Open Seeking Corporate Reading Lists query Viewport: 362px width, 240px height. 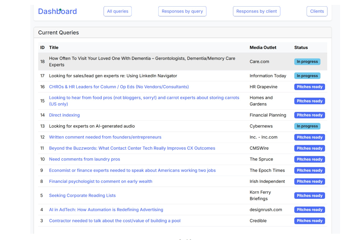pos(82,195)
